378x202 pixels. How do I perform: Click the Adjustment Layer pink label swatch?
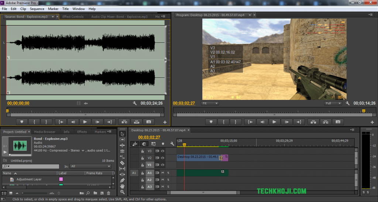(x=61, y=179)
